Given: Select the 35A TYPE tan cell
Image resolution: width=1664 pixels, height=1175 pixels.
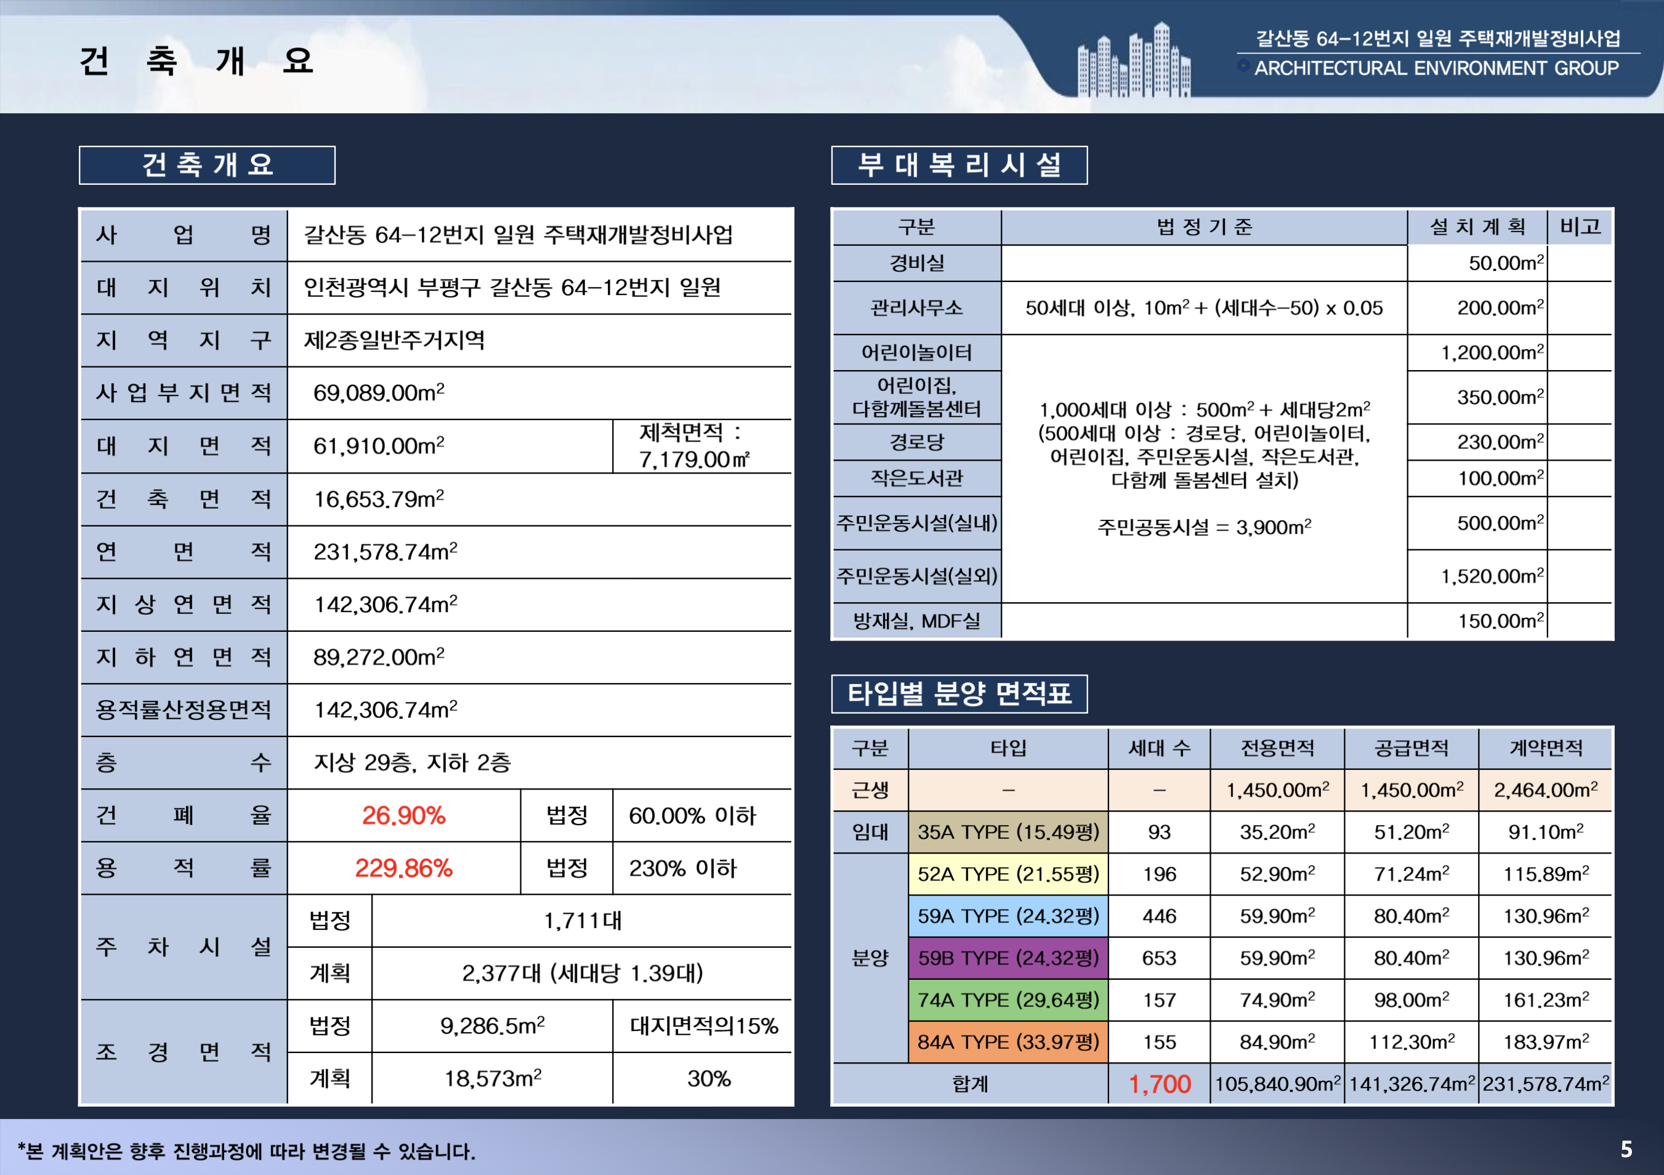Looking at the screenshot, I should pyautogui.click(x=1008, y=832).
